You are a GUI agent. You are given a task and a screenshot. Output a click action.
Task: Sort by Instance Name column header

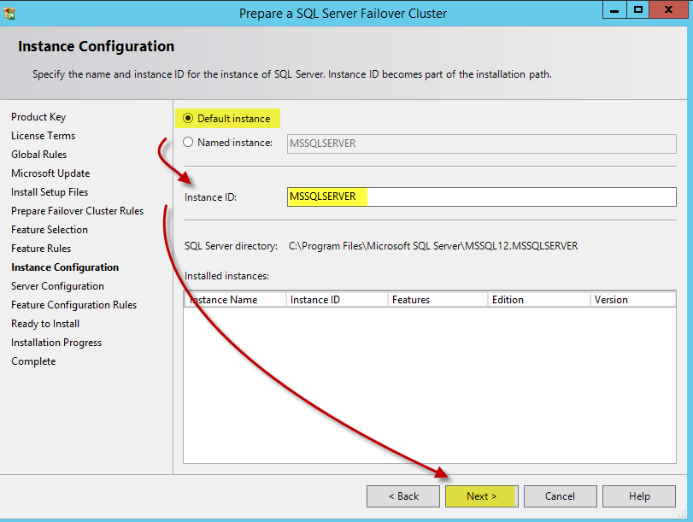pyautogui.click(x=235, y=300)
